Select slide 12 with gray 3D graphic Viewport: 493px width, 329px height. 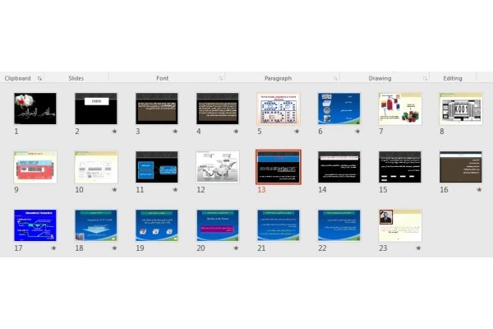click(218, 167)
